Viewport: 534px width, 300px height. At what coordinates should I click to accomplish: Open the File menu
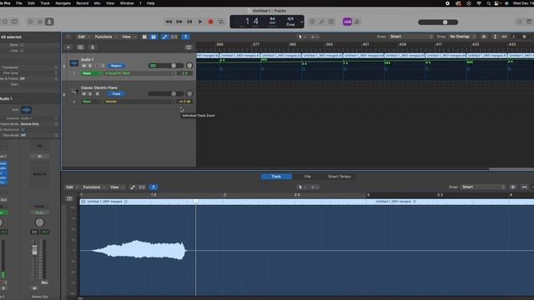point(19,3)
